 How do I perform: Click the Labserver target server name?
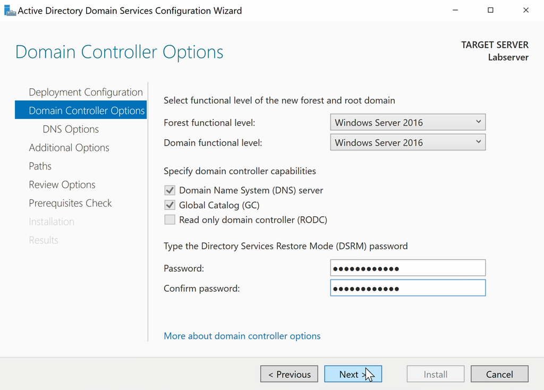(508, 57)
